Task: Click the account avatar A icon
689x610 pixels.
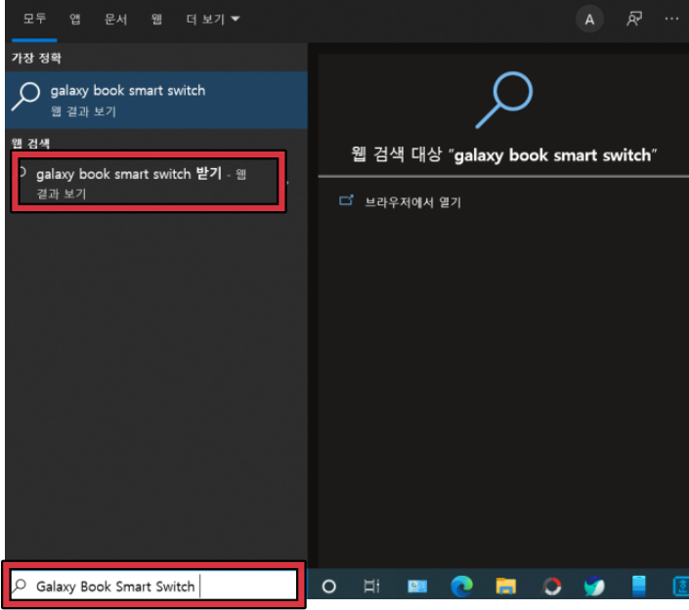Action: click(x=589, y=20)
